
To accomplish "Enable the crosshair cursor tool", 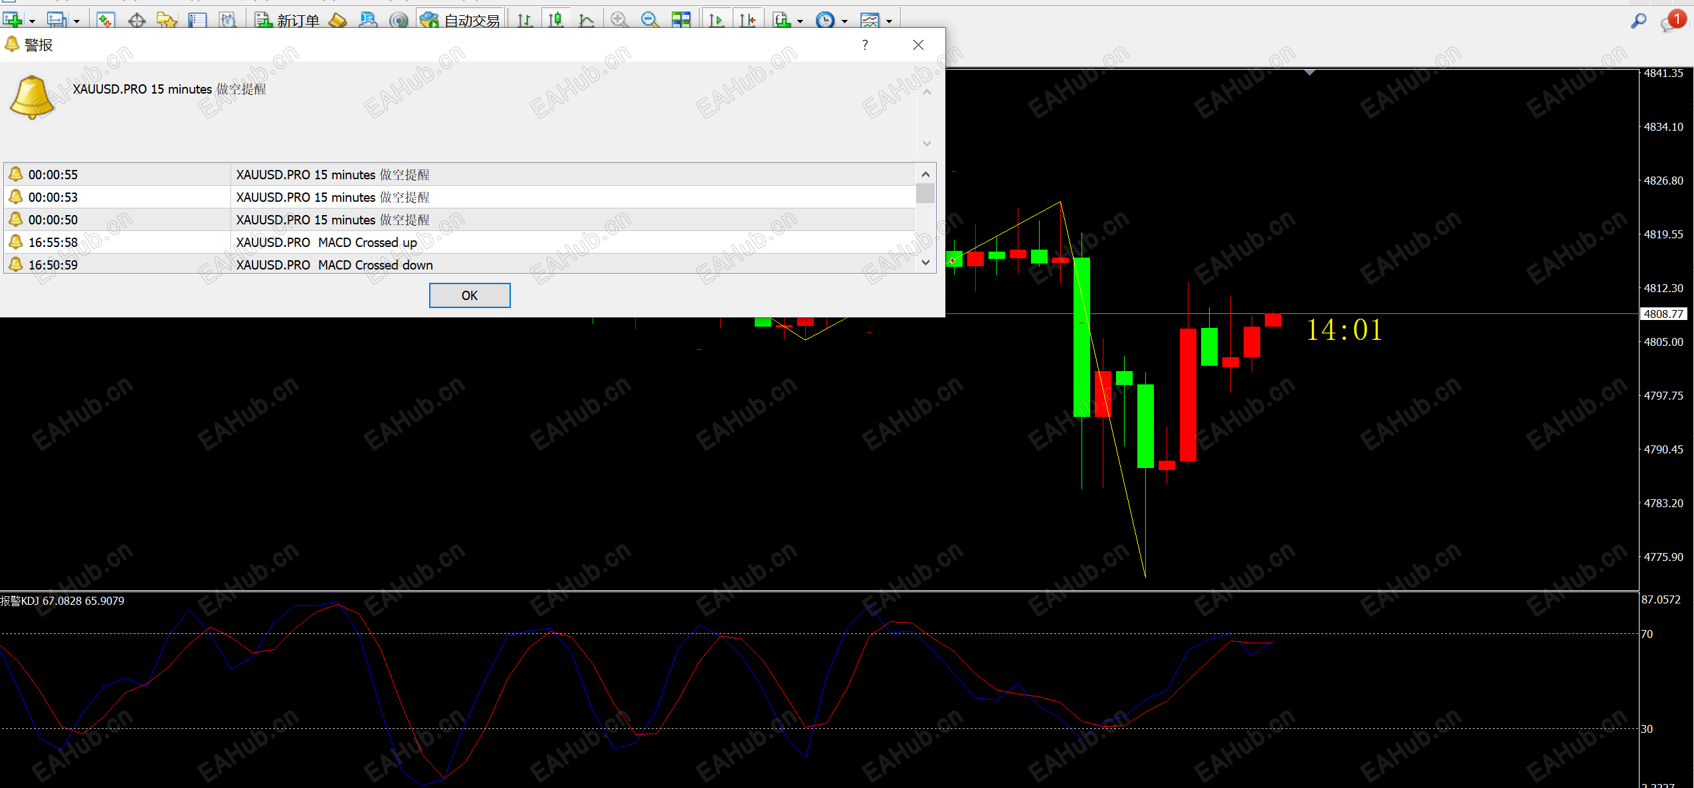I will pyautogui.click(x=137, y=21).
